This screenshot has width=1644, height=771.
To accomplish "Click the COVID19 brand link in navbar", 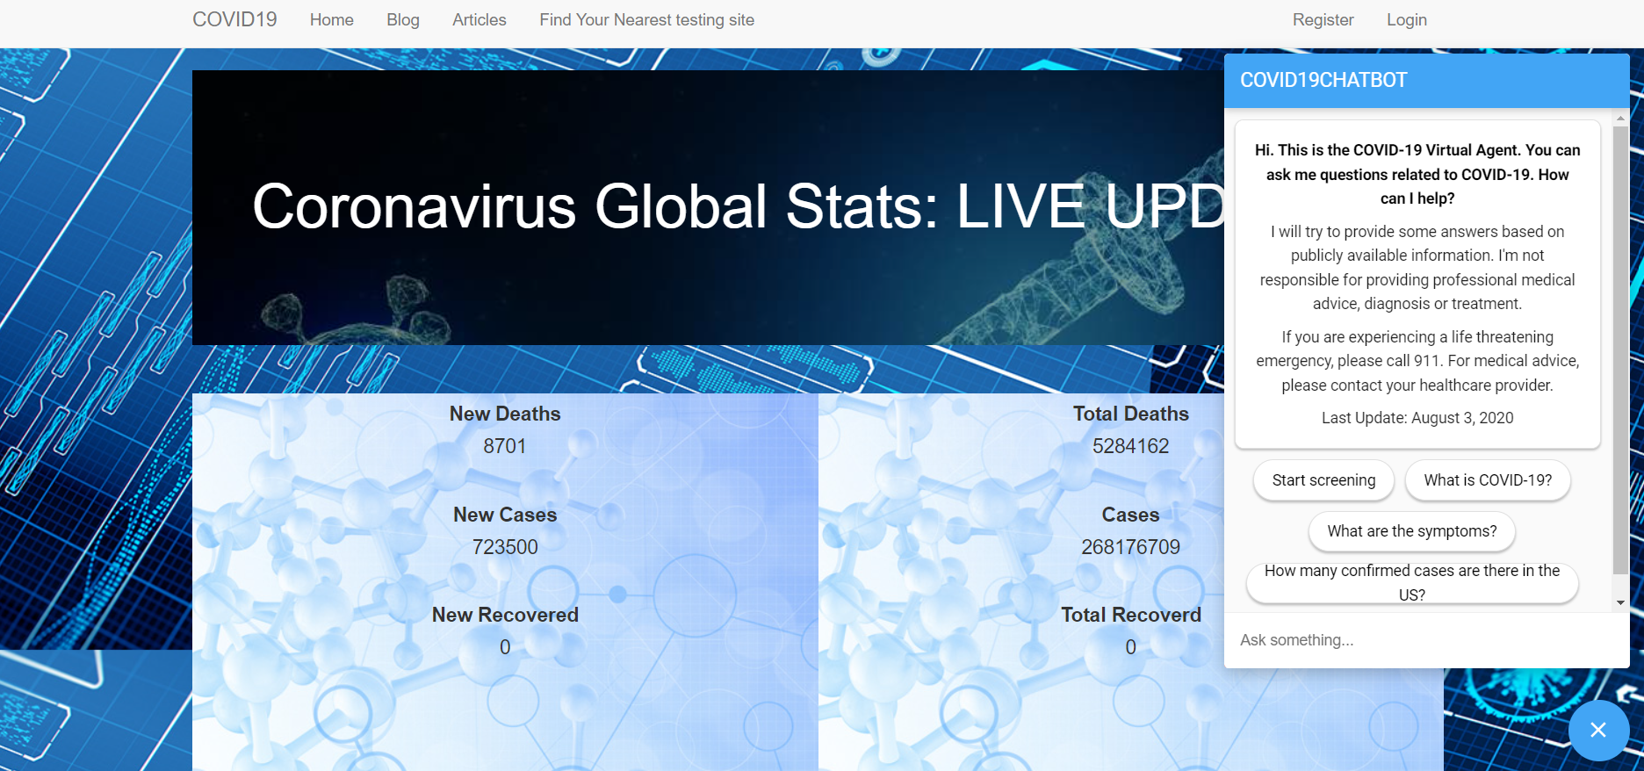I will coord(234,19).
